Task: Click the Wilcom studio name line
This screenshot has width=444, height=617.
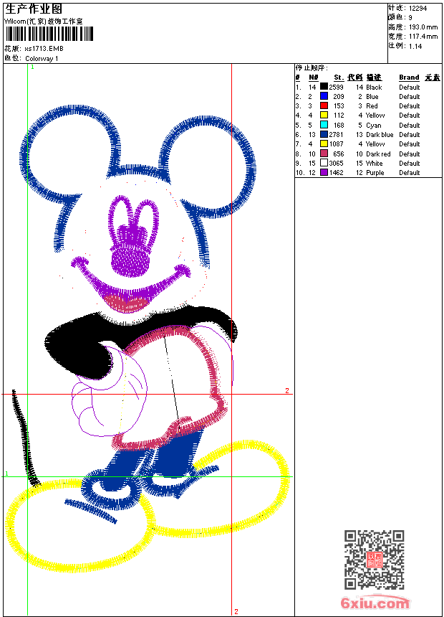Action: pyautogui.click(x=43, y=22)
